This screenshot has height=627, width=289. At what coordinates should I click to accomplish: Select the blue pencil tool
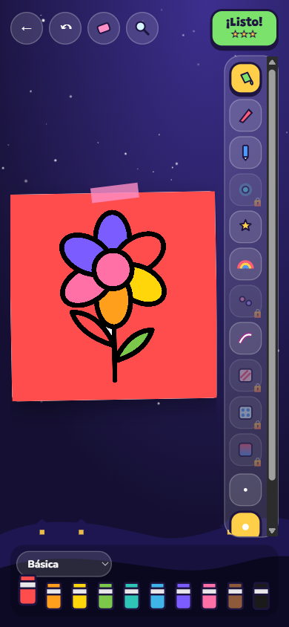tap(245, 153)
